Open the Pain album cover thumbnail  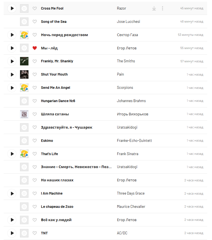(24, 74)
